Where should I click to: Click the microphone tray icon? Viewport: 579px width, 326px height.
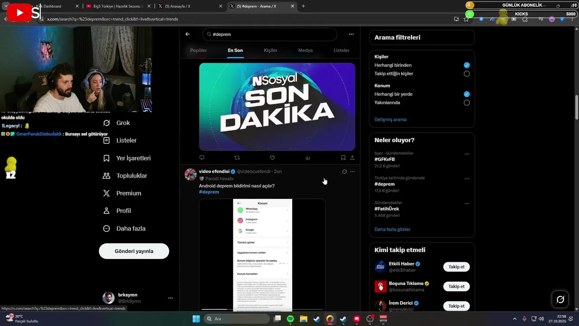(x=524, y=319)
